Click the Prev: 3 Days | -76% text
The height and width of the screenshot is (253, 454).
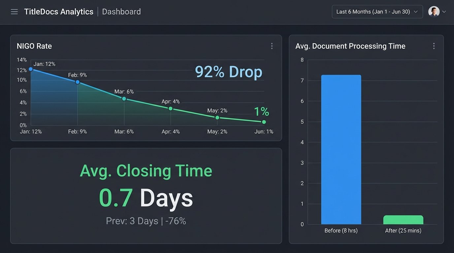(146, 221)
